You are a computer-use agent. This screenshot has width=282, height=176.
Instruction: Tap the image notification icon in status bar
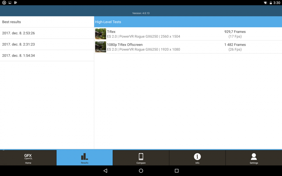point(10,3)
